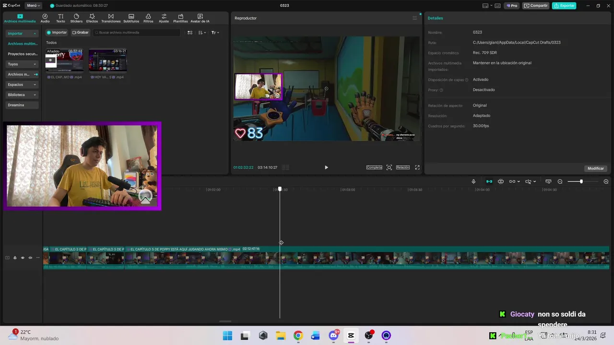Collapse the Importar sidebar section
Image resolution: width=614 pixels, height=345 pixels.
22,34
